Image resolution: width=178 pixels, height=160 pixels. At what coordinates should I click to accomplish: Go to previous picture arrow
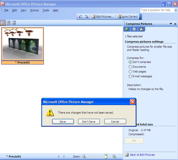(59, 156)
